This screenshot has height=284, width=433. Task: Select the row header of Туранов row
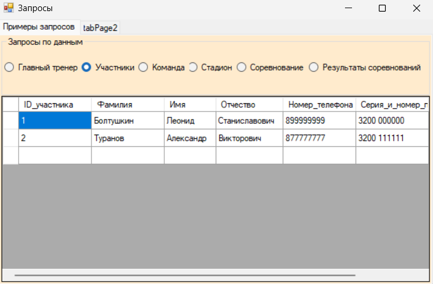[x=10, y=138]
